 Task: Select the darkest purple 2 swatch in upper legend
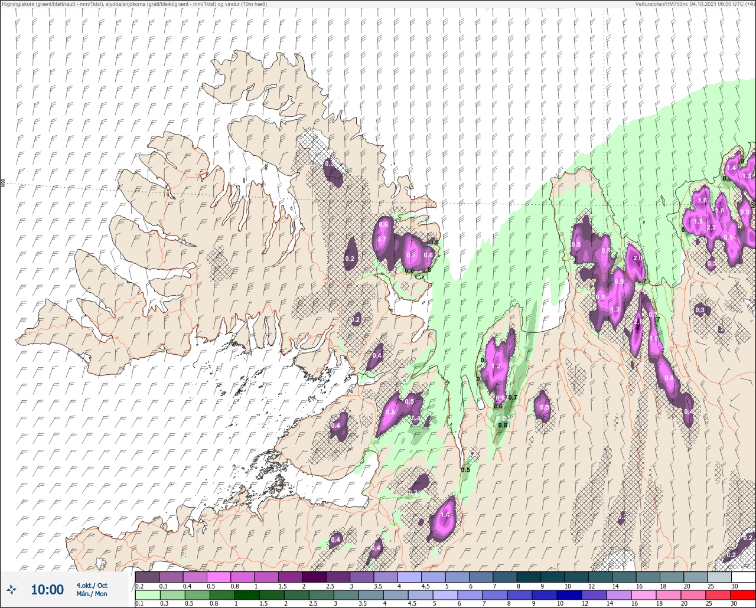(314, 577)
